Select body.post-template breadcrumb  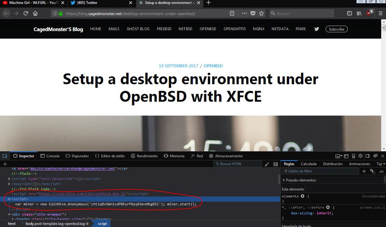coord(57,223)
